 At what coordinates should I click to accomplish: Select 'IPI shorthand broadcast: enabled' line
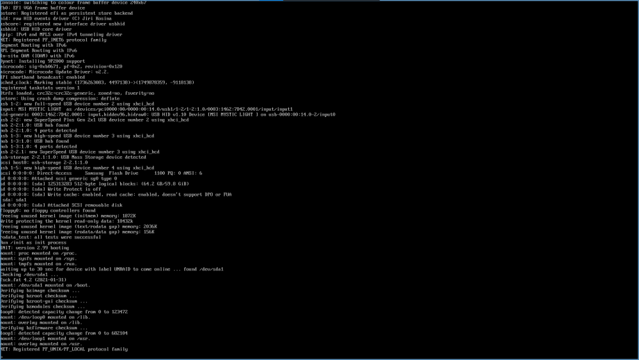43,77
